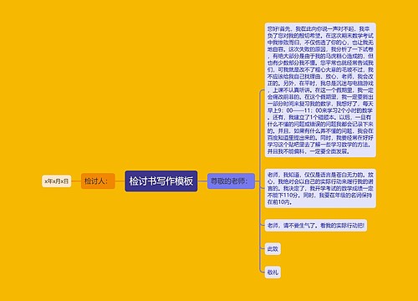This screenshot has height=301, width=418.
Task: Click the 此致 node
Action: (273, 248)
